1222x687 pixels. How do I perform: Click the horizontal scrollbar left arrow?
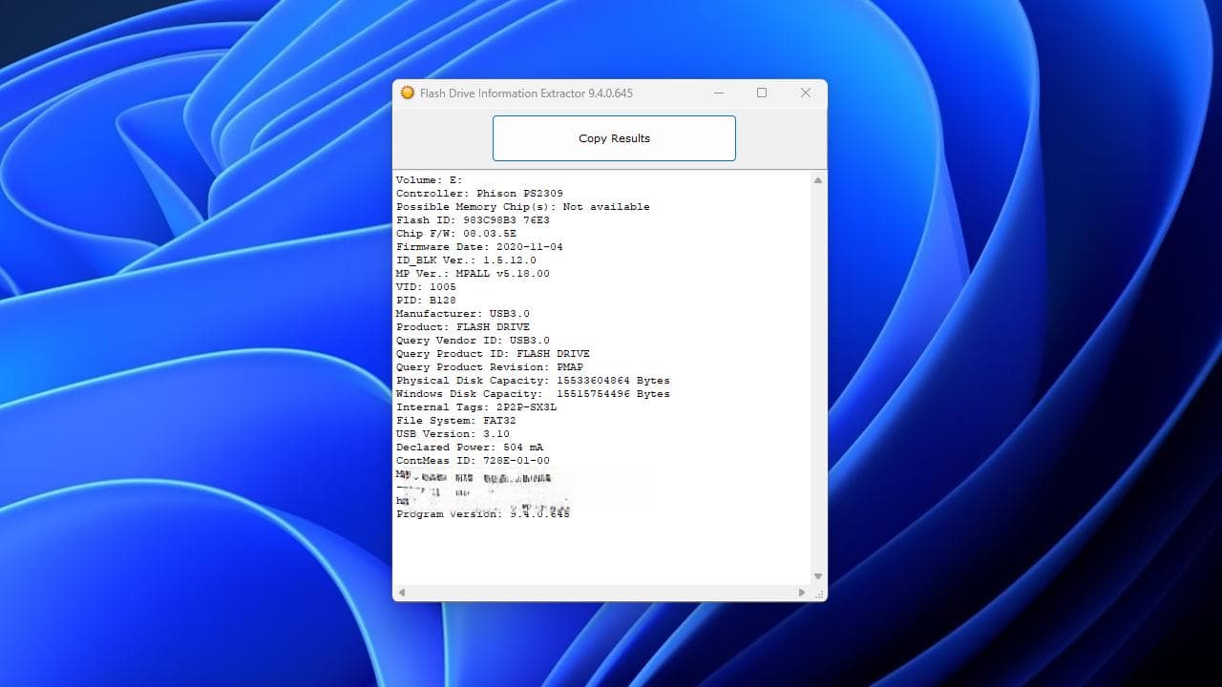402,593
